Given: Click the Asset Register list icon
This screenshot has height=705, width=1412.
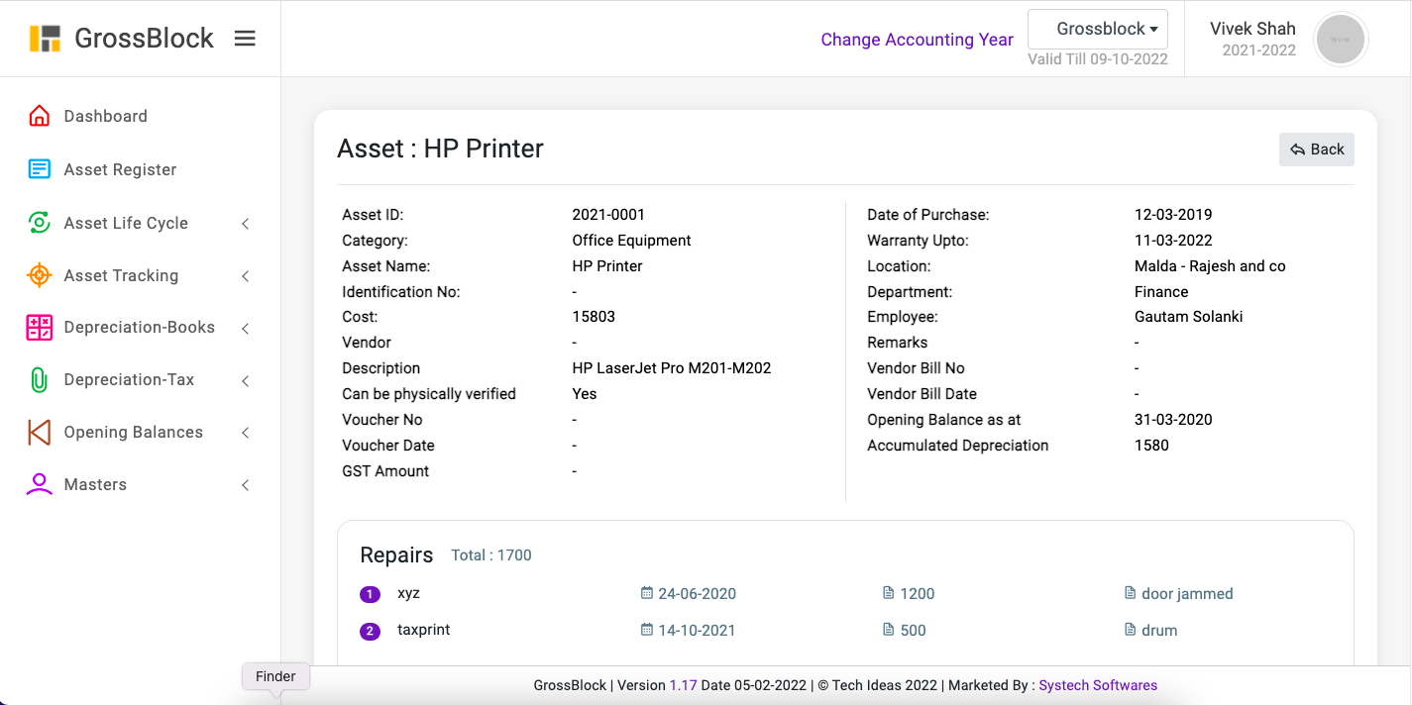Looking at the screenshot, I should pos(39,169).
